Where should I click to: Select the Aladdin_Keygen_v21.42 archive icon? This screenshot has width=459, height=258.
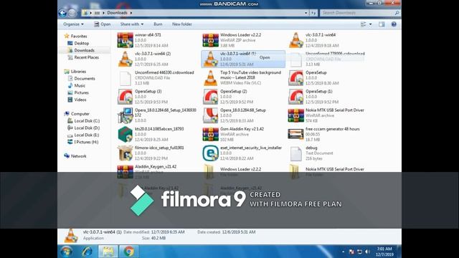pyautogui.click(x=125, y=171)
